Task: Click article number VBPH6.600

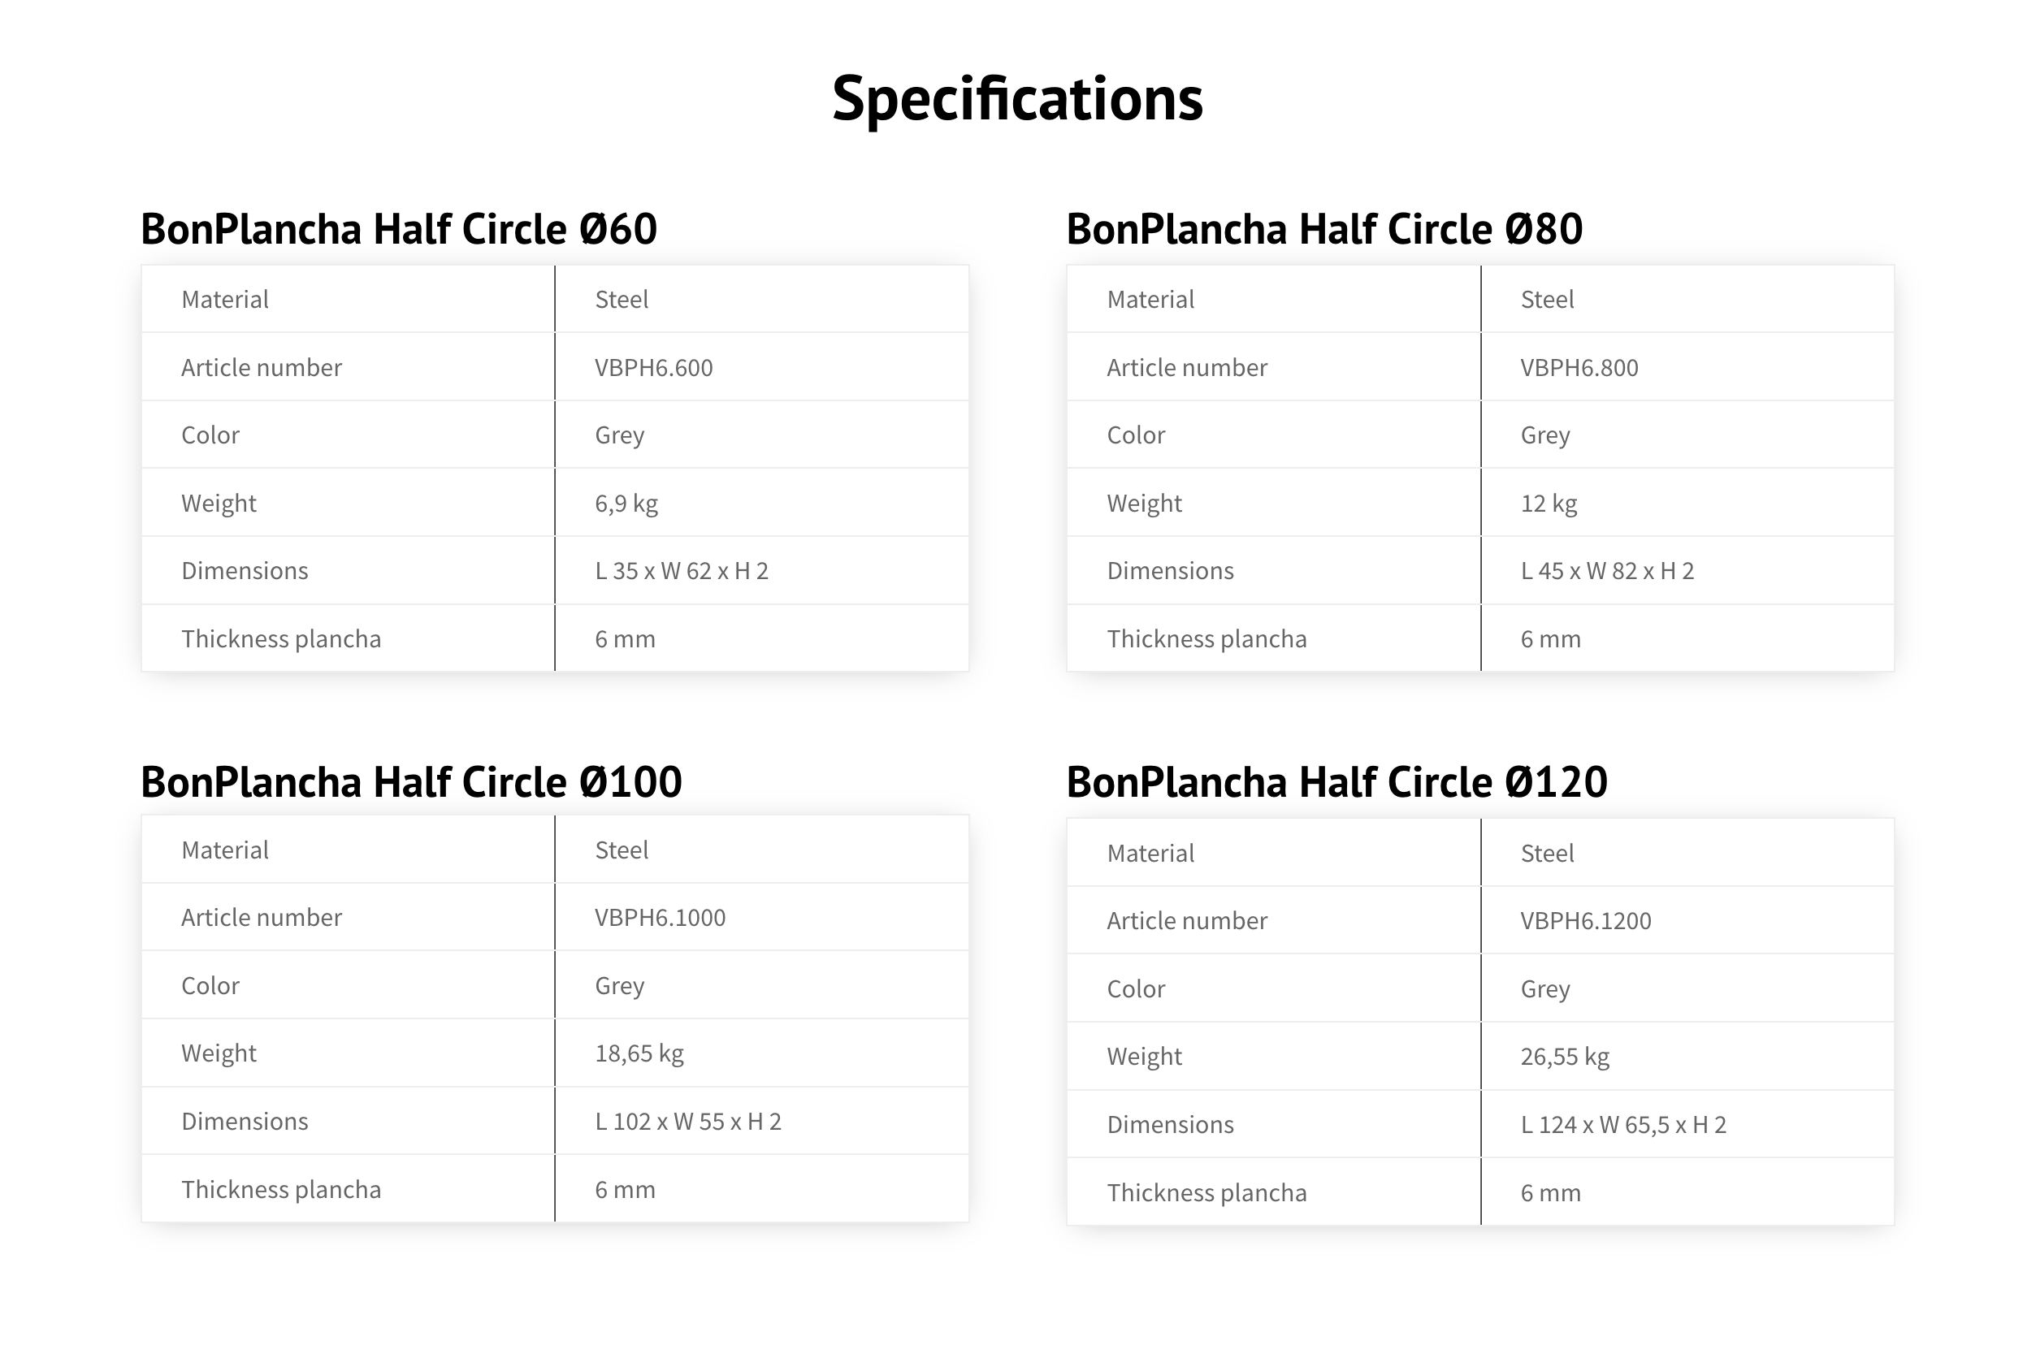Action: point(654,367)
